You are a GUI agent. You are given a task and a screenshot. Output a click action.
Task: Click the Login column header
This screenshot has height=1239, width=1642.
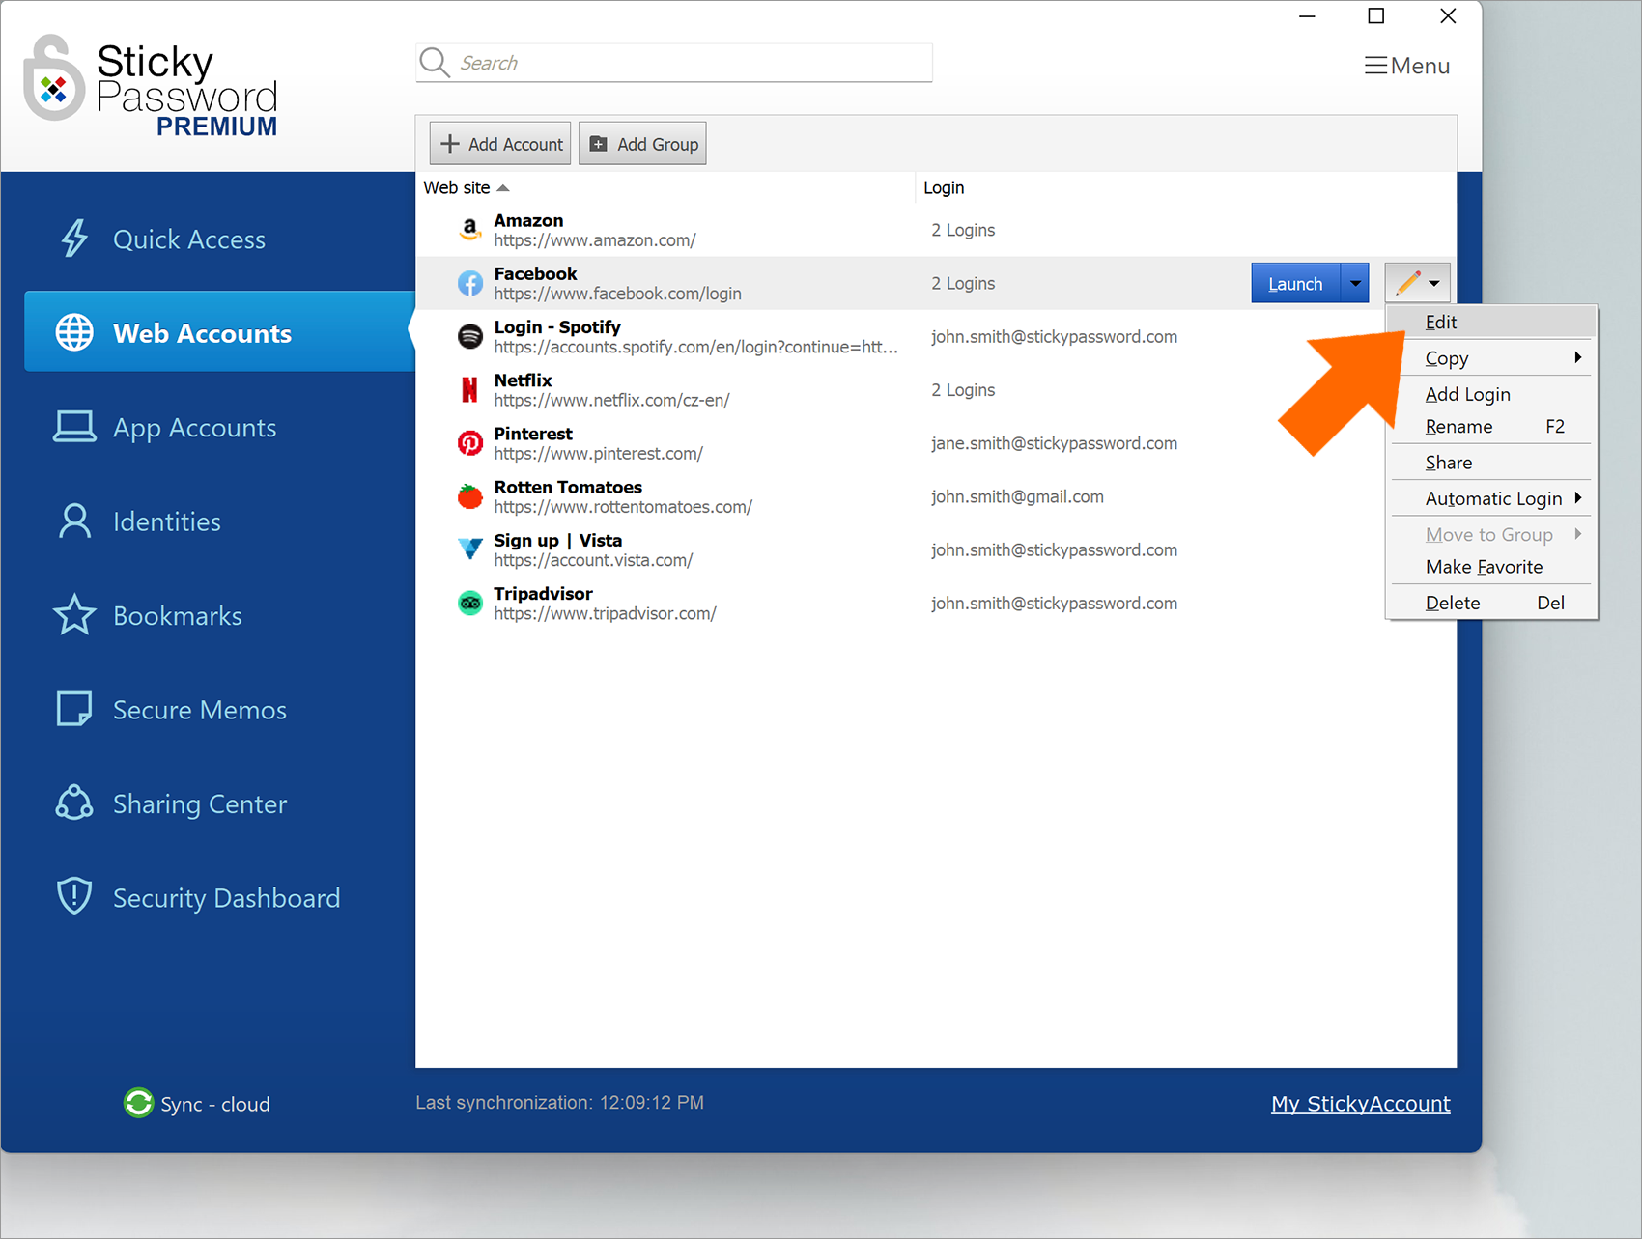(944, 187)
